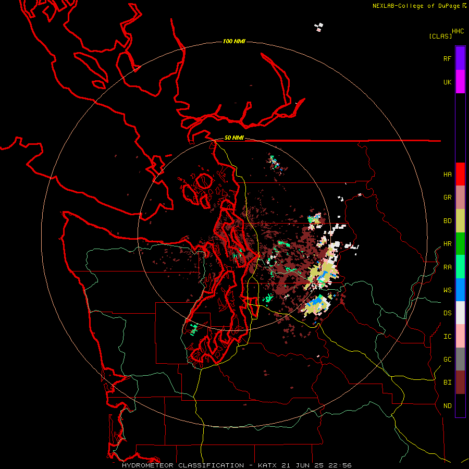Screen dimensions: 469x469
Task: Select the BD yellow legend block
Action: pos(460,221)
